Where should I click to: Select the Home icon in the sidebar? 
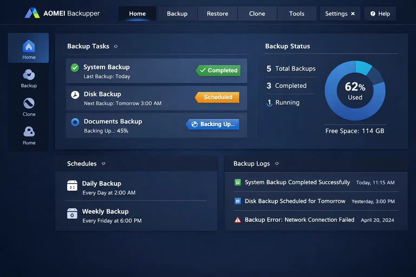click(x=28, y=48)
